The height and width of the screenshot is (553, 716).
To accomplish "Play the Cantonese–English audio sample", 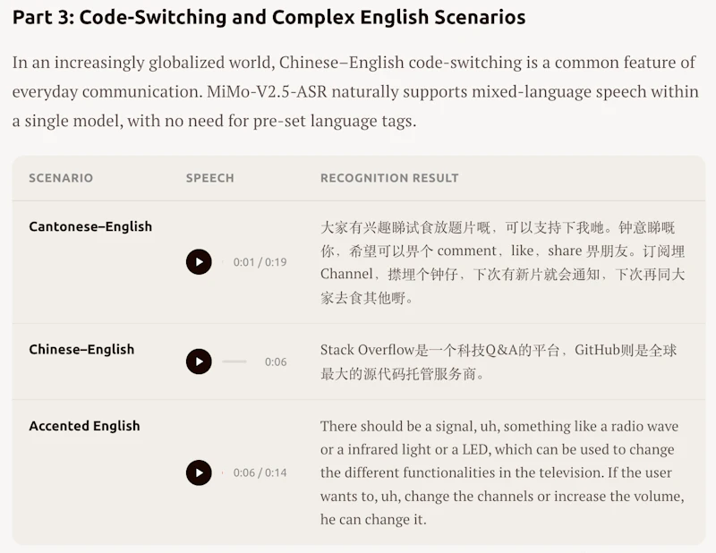I will click(199, 262).
